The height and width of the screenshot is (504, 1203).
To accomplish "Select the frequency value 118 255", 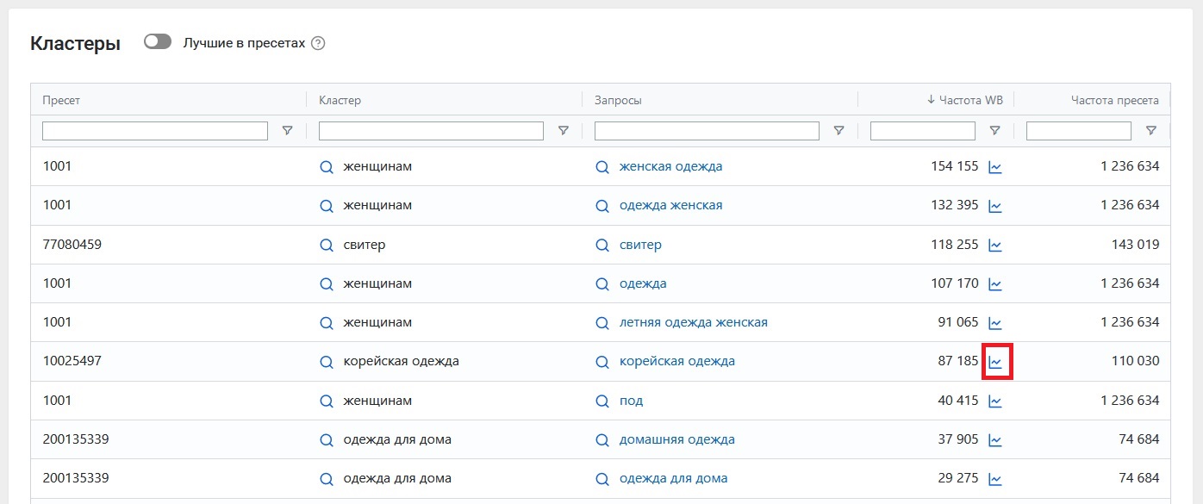I will point(955,245).
